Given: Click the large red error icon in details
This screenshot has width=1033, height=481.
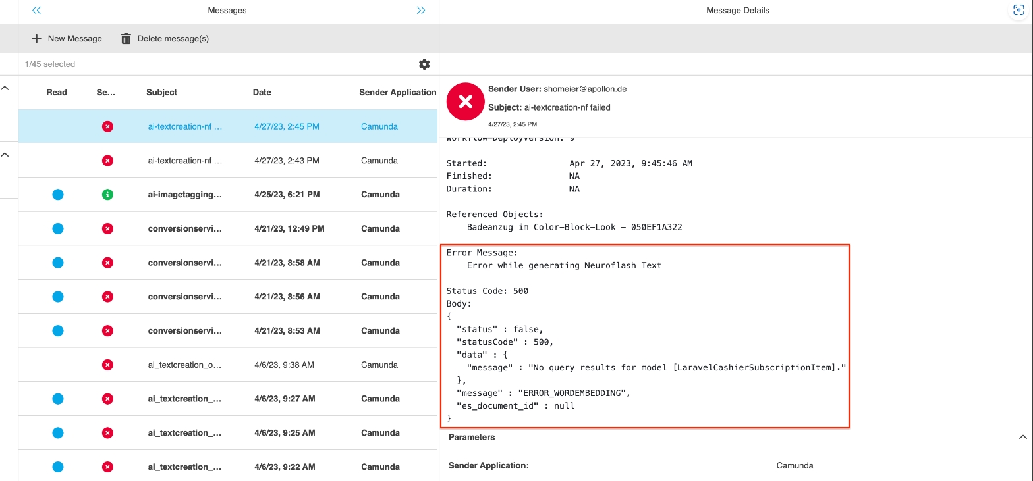Looking at the screenshot, I should pyautogui.click(x=465, y=101).
